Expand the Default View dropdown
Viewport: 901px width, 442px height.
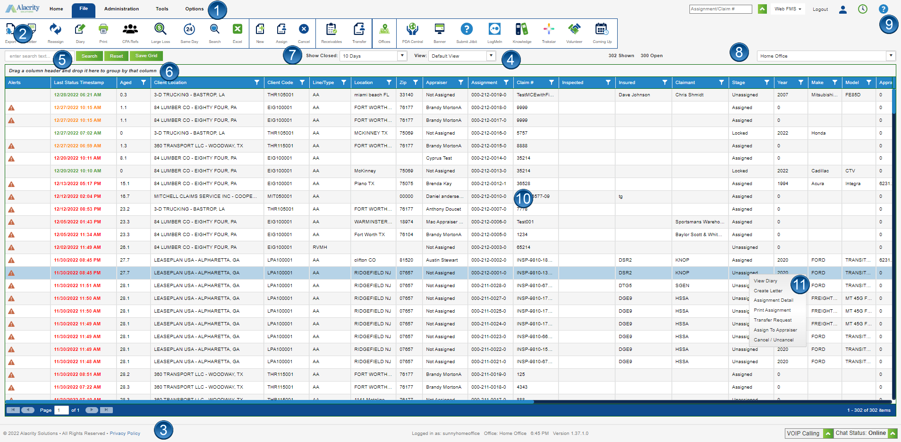pyautogui.click(x=491, y=56)
